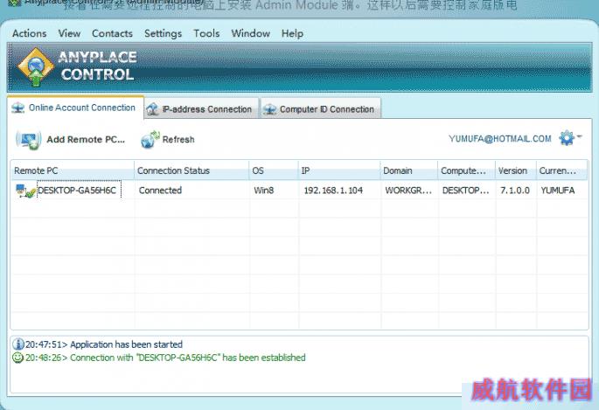The width and height of the screenshot is (599, 410).
Task: Open the Actions menu
Action: (x=30, y=33)
